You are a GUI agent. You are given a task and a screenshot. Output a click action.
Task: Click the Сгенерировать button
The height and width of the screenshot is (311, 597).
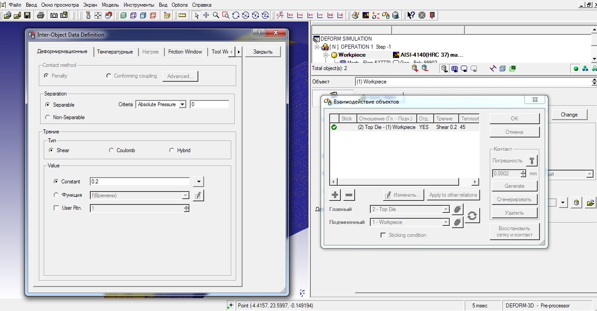514,199
